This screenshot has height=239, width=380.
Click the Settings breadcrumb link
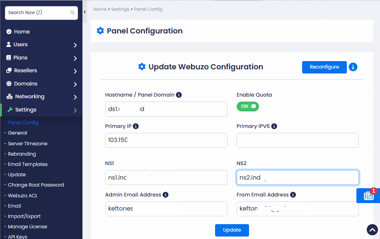pos(120,9)
